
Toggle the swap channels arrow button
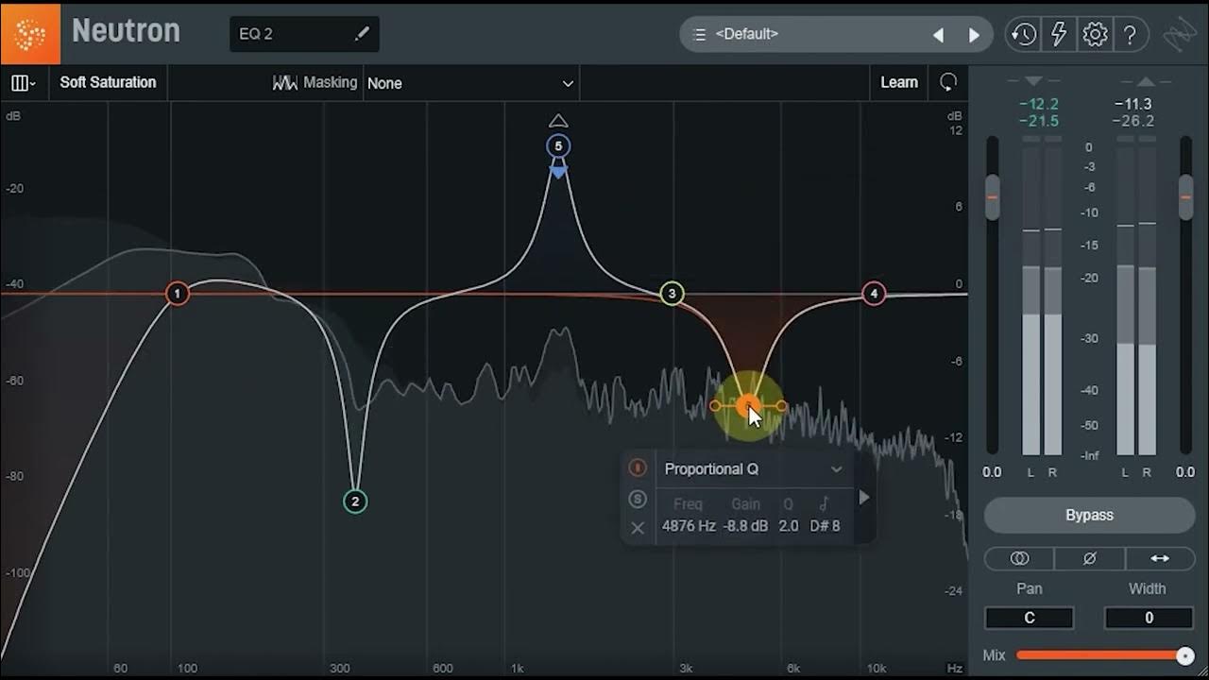coord(1160,558)
